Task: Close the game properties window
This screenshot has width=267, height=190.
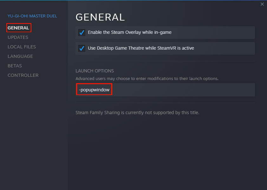Action: click(262, 4)
